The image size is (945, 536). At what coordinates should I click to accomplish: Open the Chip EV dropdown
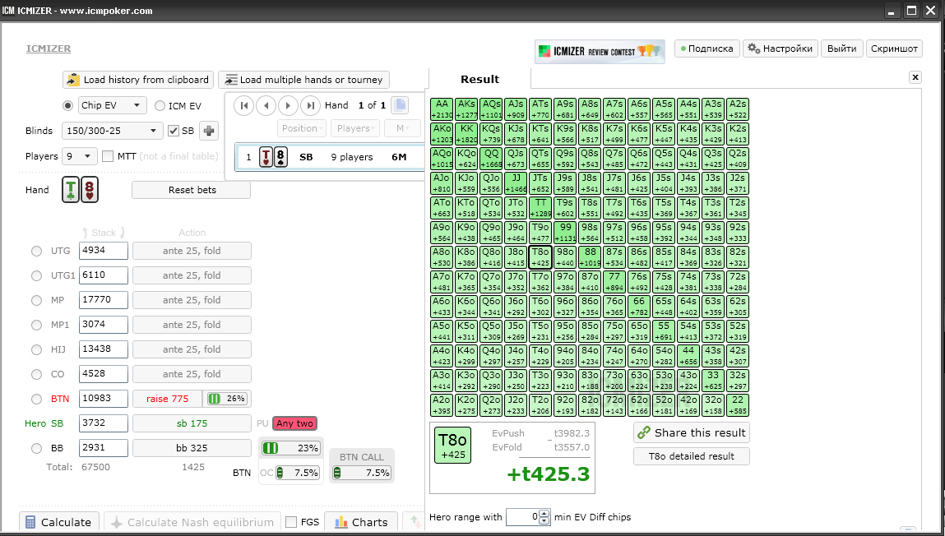(x=113, y=105)
